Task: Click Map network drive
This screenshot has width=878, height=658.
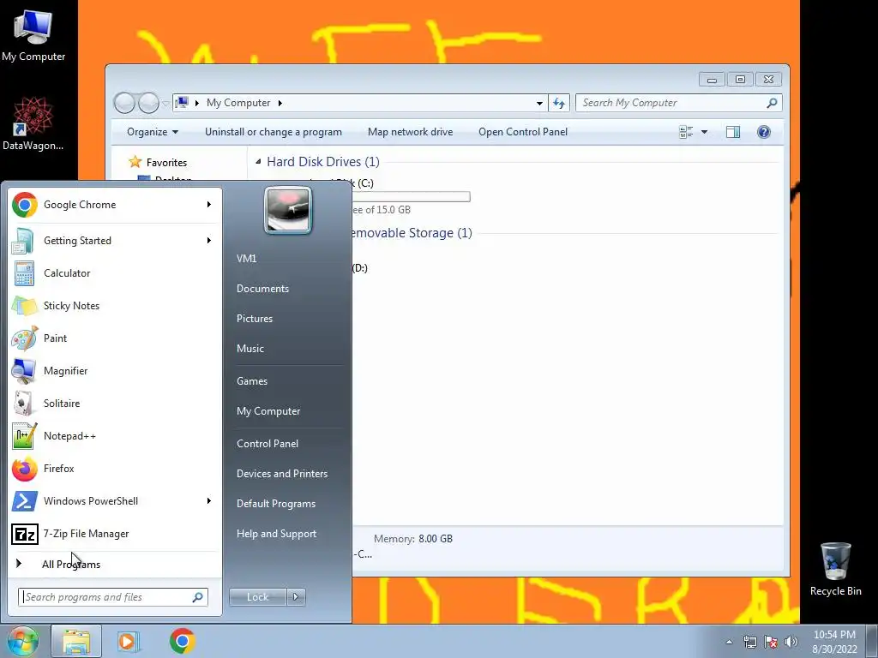Action: click(410, 132)
